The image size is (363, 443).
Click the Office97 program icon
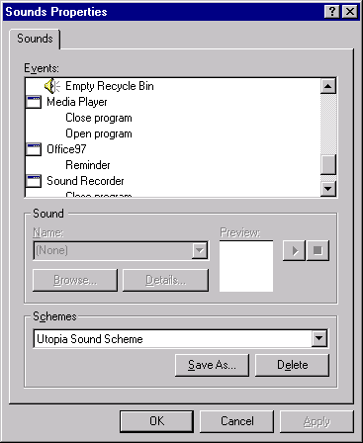[34, 149]
